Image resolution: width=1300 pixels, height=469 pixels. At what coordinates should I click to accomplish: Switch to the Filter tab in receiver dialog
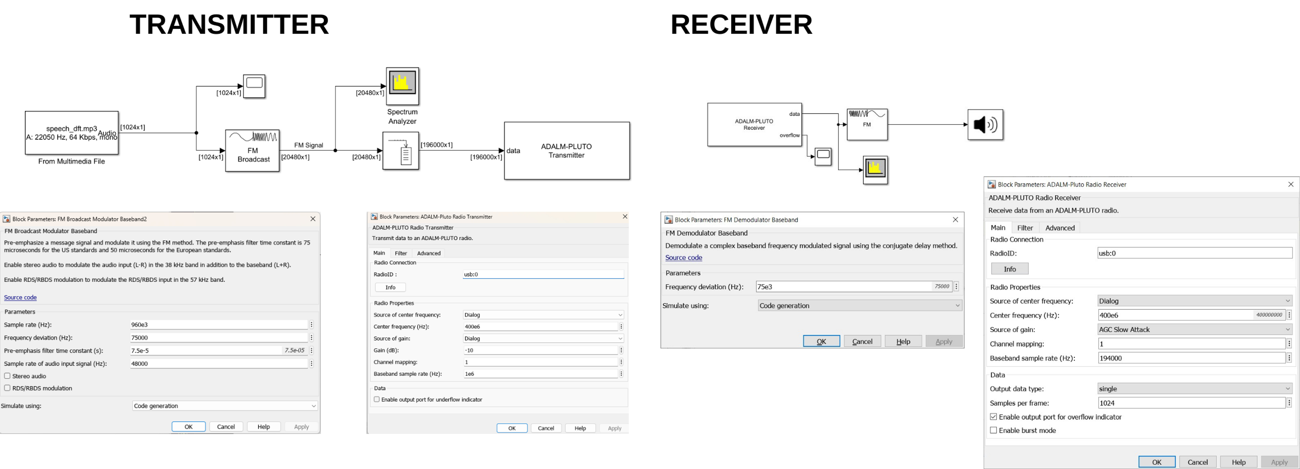point(1025,228)
